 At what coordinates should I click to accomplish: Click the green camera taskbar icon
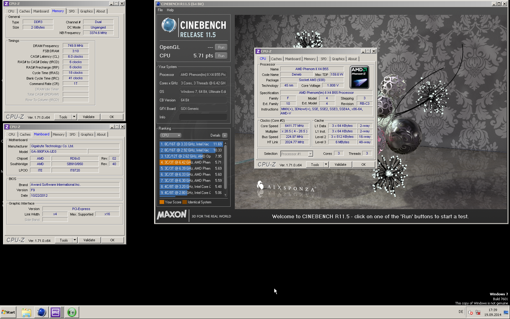tap(72, 312)
